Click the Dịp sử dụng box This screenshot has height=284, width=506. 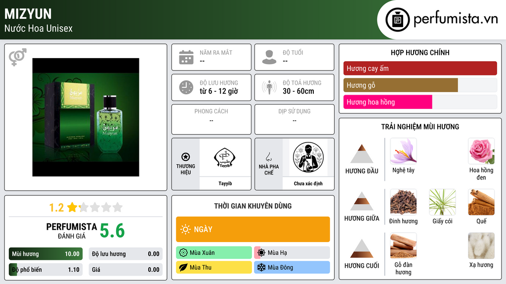pyautogui.click(x=295, y=119)
